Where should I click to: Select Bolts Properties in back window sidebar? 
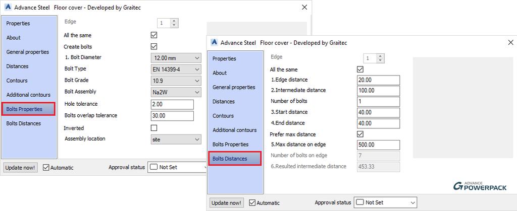click(28, 109)
